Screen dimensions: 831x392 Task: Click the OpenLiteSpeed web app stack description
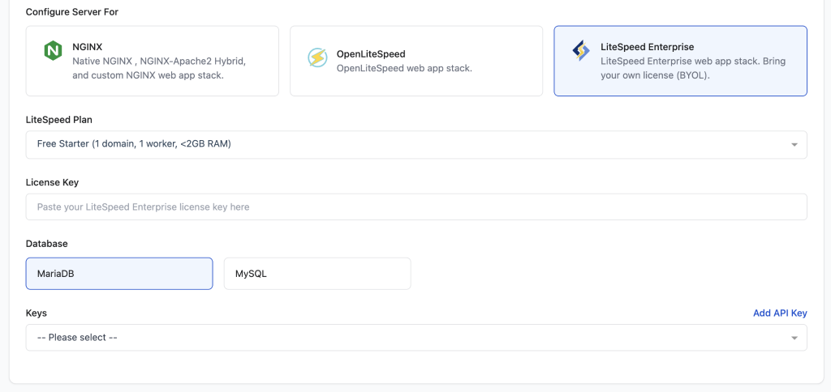(x=404, y=68)
